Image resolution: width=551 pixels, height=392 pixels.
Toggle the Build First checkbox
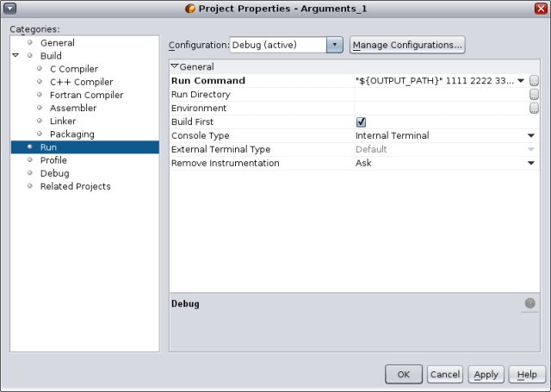(x=362, y=122)
